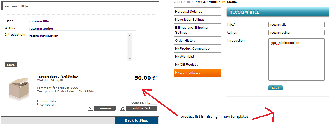
Task: Open Order History
Action: [185, 41]
